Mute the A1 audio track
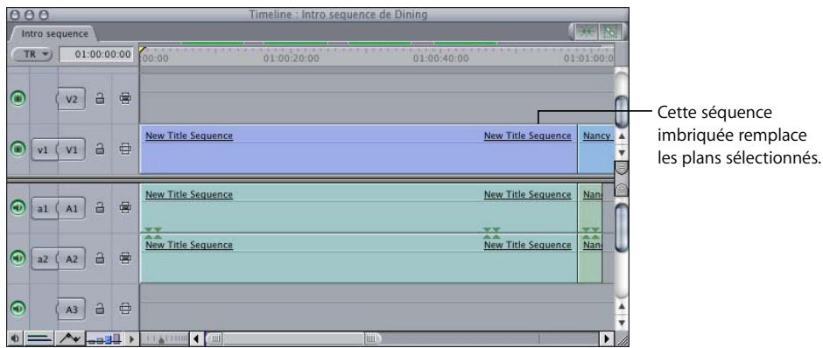The image size is (823, 348). (18, 208)
